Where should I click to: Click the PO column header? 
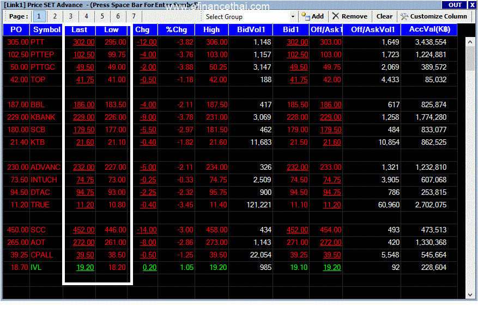click(x=16, y=29)
